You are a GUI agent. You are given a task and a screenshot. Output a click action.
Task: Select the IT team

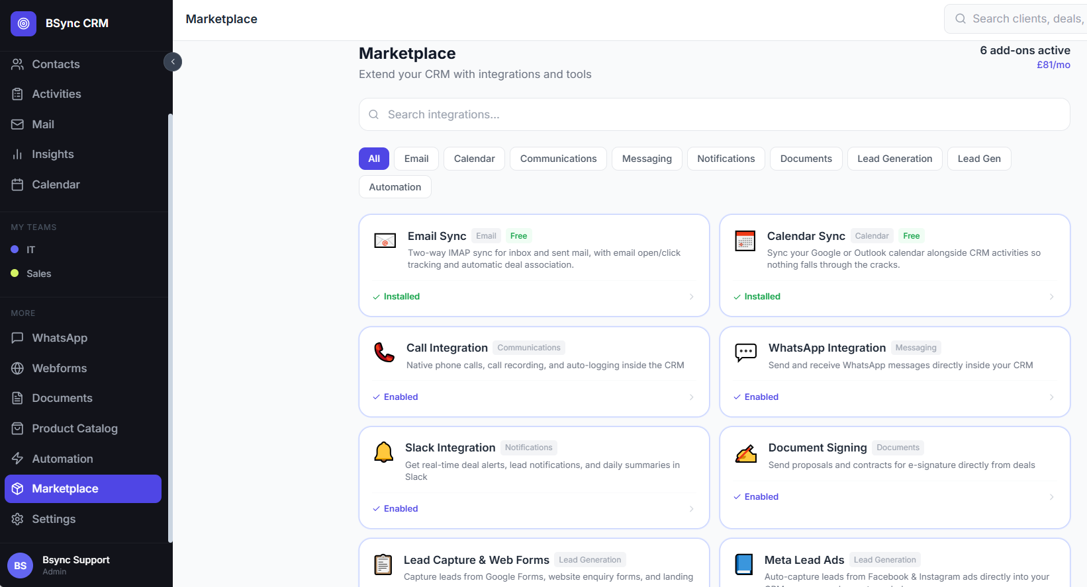pyautogui.click(x=83, y=249)
